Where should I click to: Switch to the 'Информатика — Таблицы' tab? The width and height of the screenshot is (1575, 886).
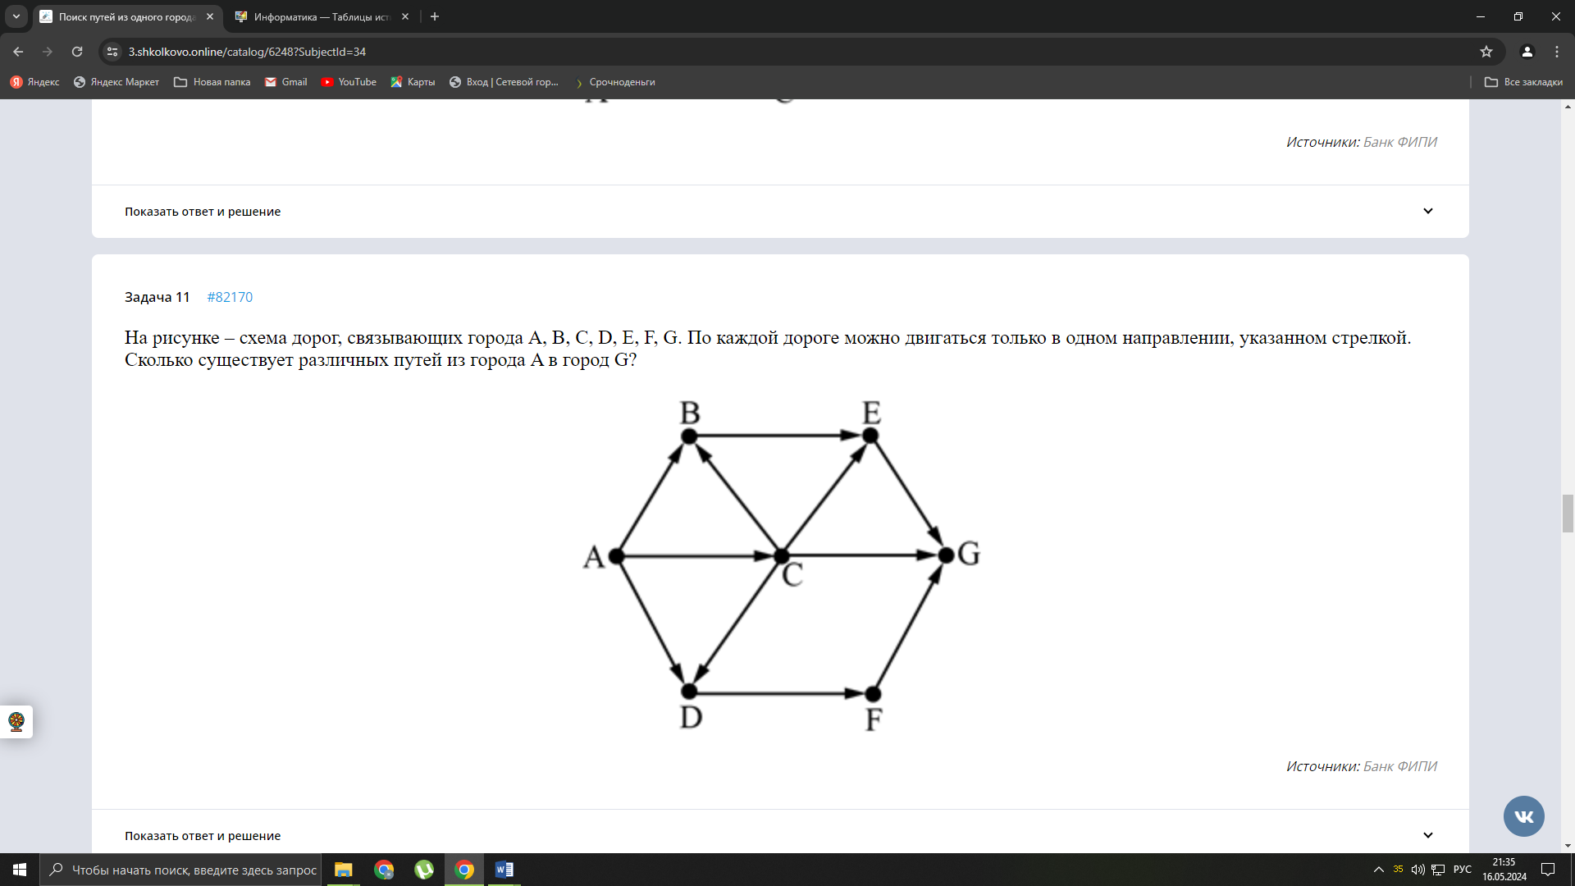pos(322,16)
